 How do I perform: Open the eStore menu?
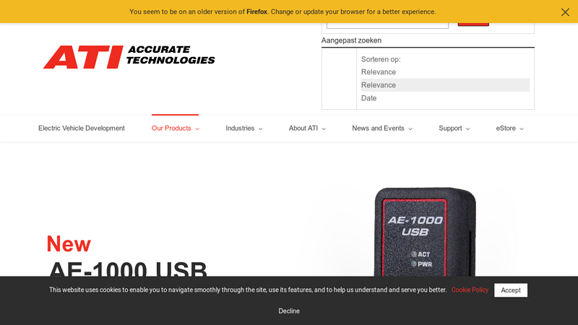[506, 129]
